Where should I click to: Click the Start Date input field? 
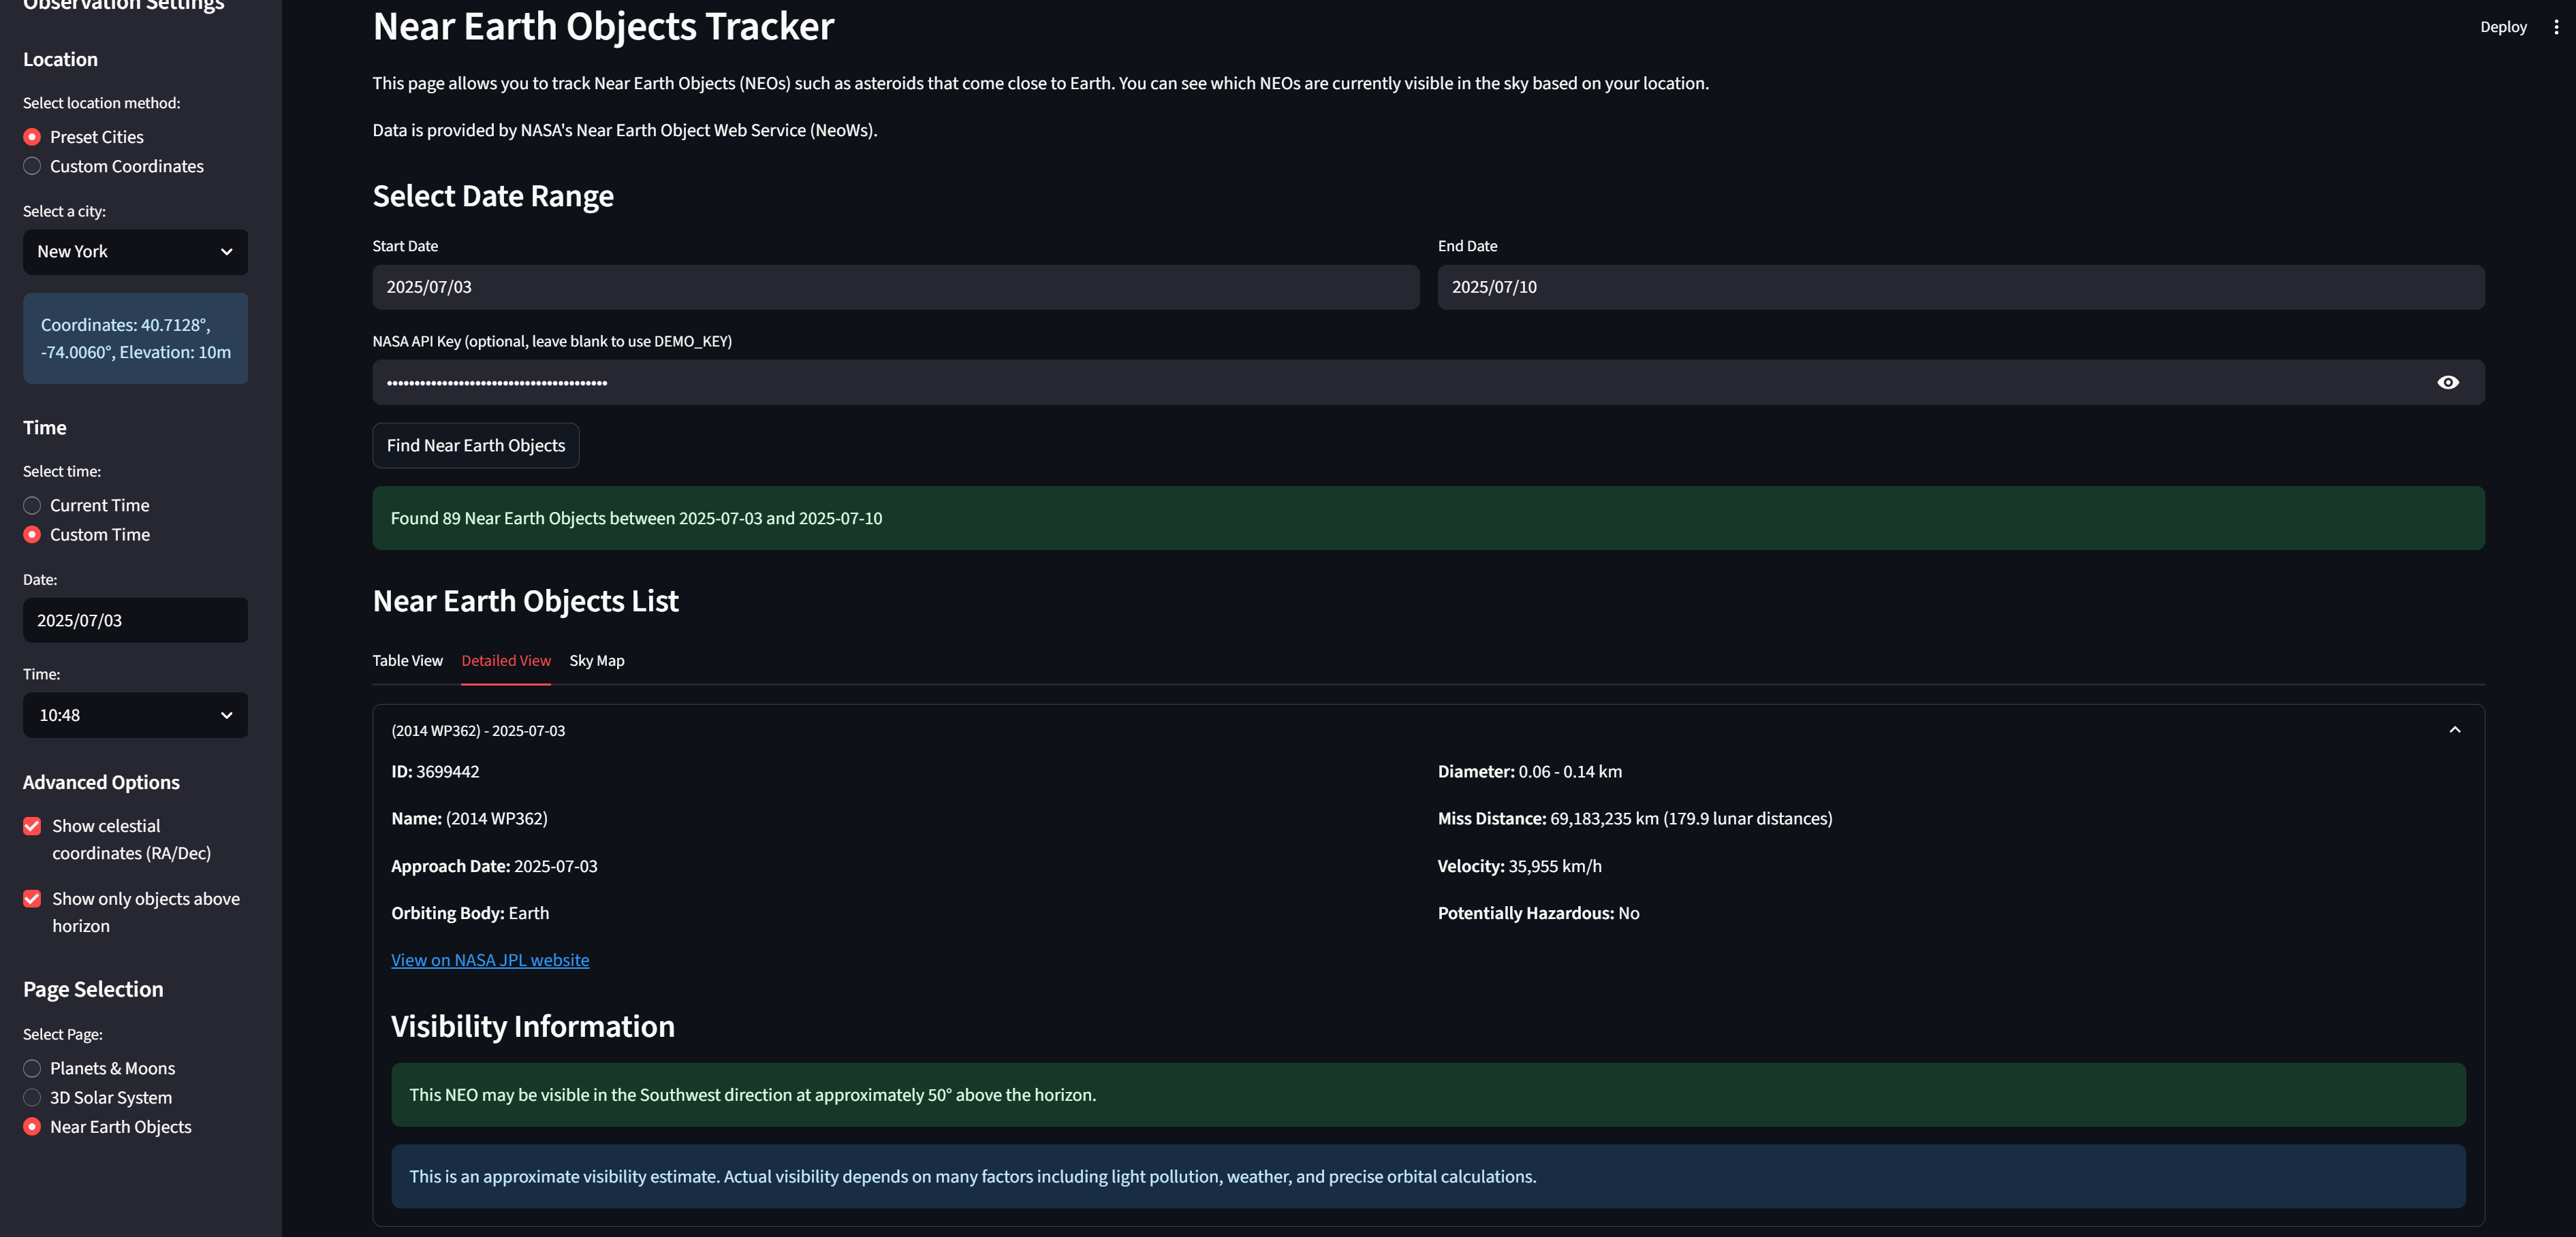(x=895, y=287)
